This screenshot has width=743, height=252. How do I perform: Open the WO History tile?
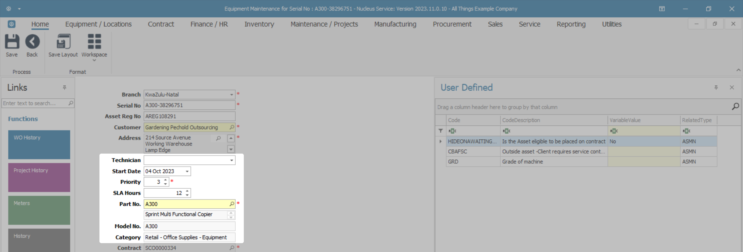coord(39,145)
